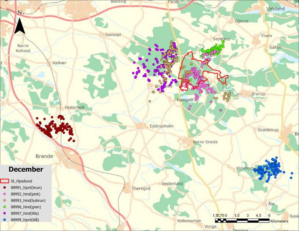Click the light brown dot for 88993_hind(lysbrun)
Image resolution: width=299 pixels, height=231 pixels.
[5, 200]
